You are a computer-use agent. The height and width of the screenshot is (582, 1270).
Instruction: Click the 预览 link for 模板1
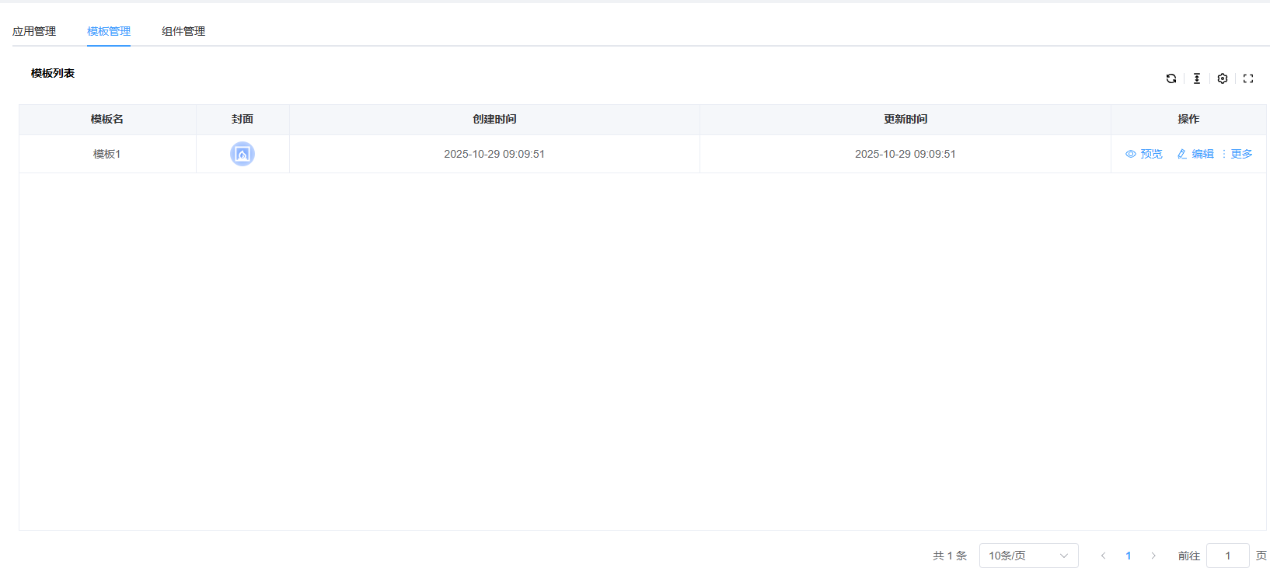[x=1152, y=154]
